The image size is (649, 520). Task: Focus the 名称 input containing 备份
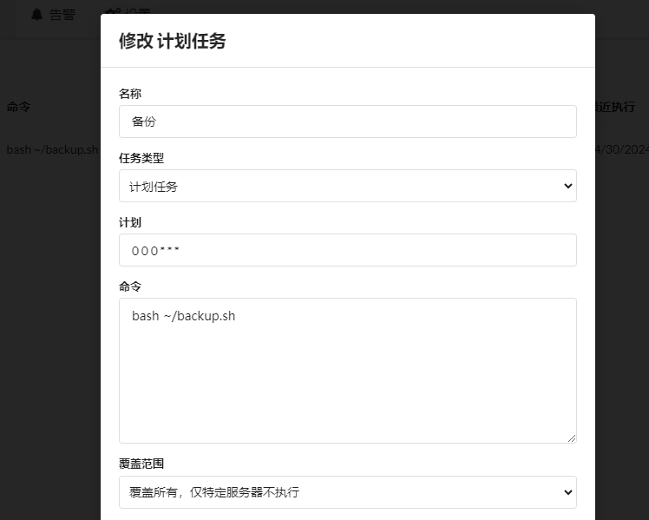point(347,122)
